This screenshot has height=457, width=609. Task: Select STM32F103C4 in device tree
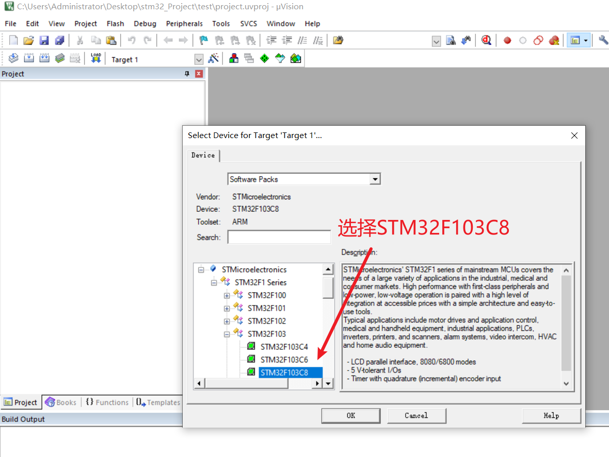pyautogui.click(x=284, y=347)
